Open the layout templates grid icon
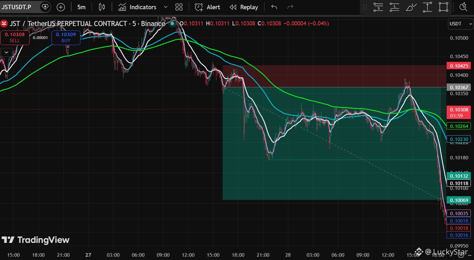Viewport: 474px width, 260px height. coord(179,7)
